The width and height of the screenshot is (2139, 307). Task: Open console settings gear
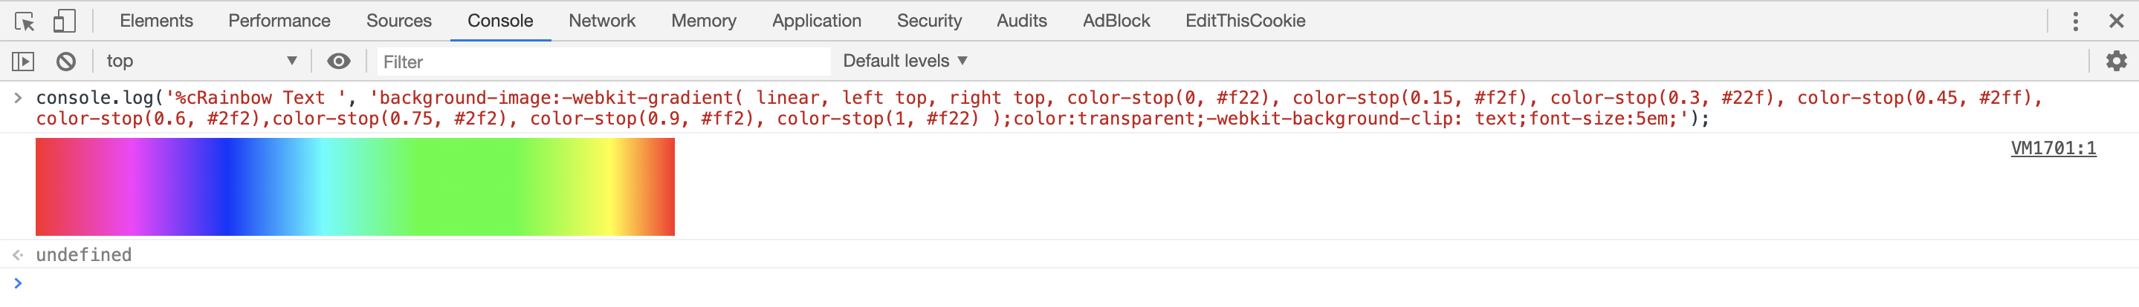coord(2116,60)
